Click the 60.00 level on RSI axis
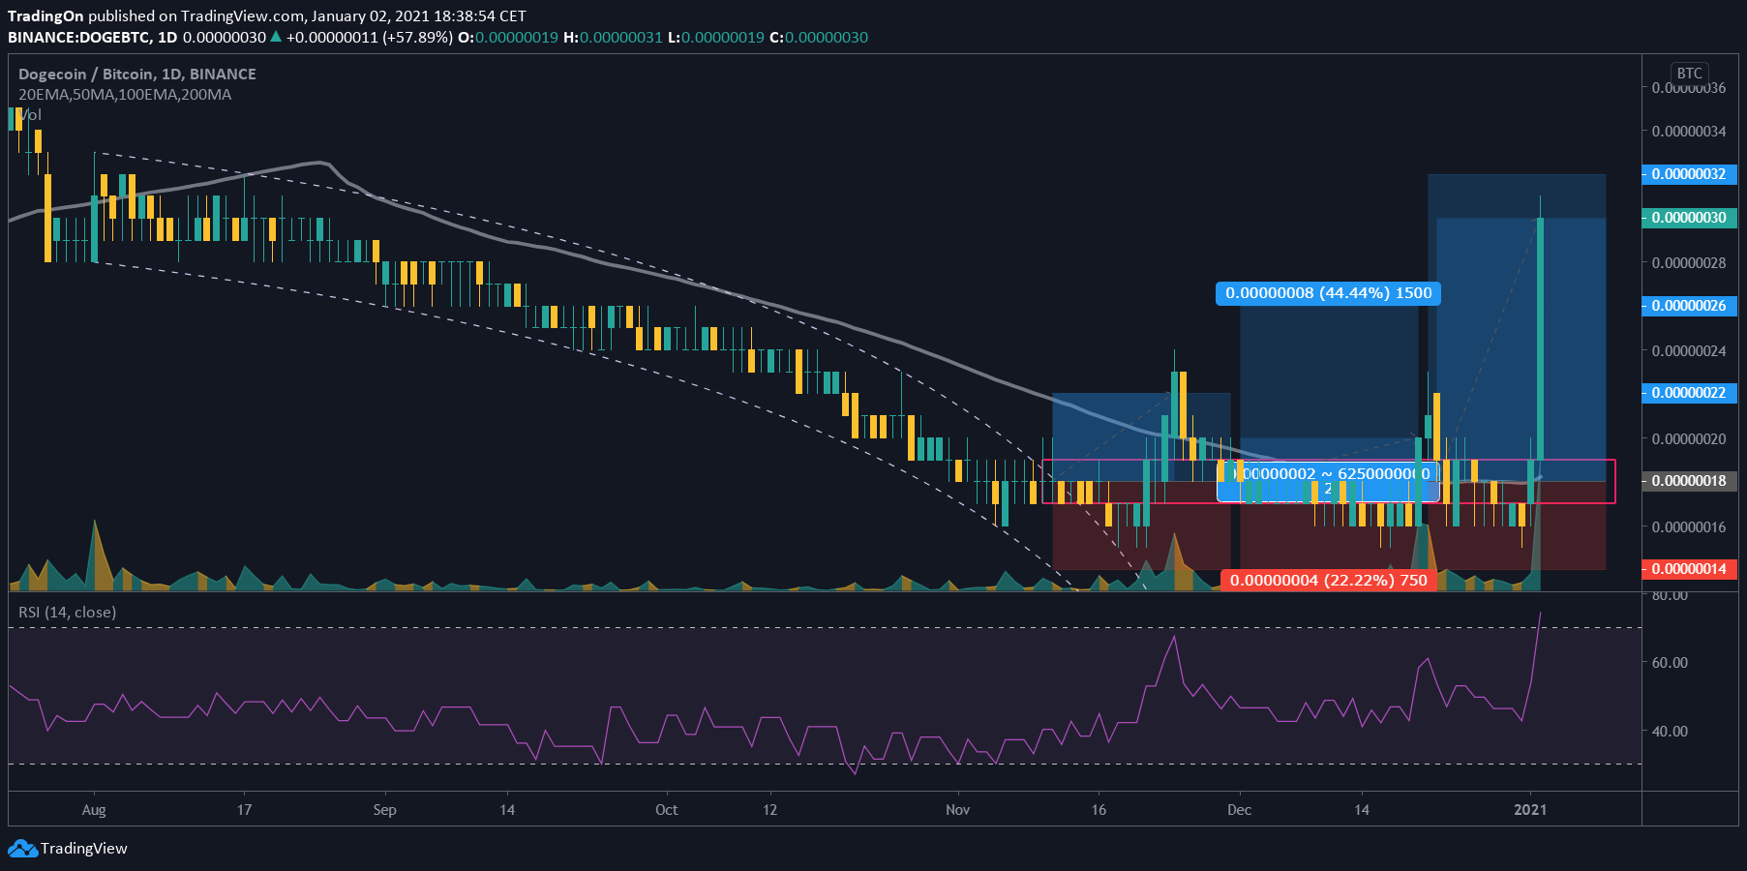This screenshot has height=871, width=1747. coord(1670,663)
